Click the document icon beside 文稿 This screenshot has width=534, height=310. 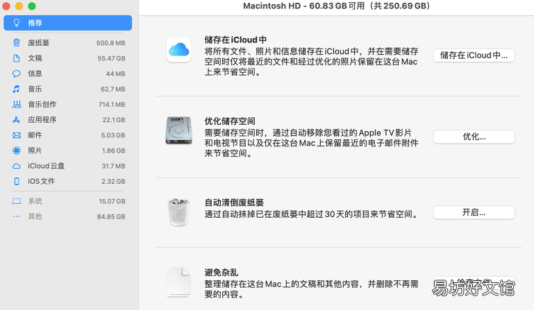coord(17,58)
